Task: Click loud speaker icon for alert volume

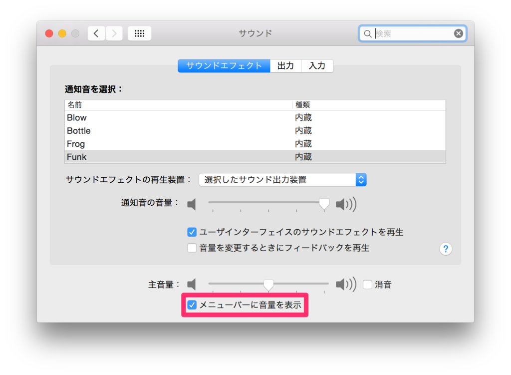Action: click(x=346, y=204)
